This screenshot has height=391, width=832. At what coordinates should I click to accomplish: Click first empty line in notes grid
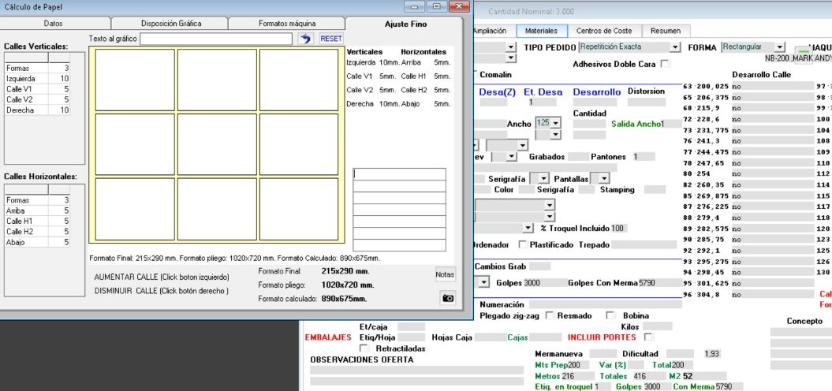click(400, 174)
